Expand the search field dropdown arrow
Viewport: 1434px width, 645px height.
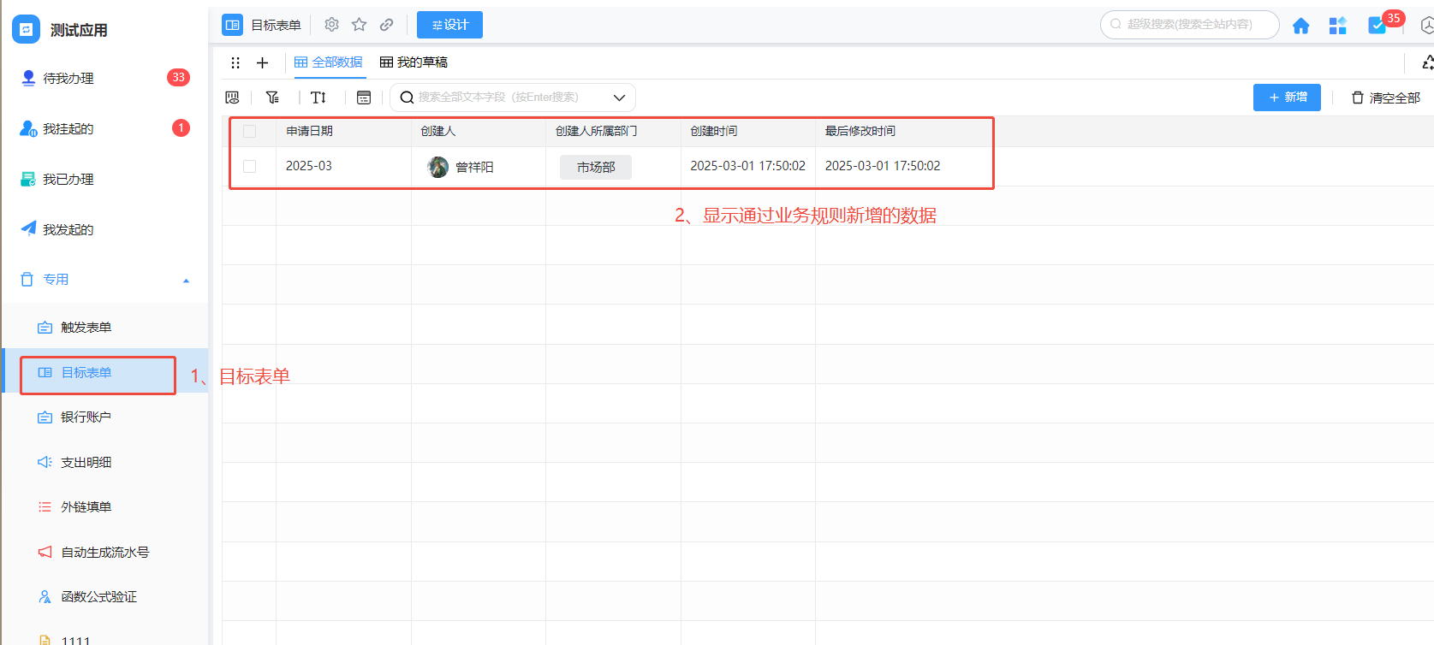point(619,98)
